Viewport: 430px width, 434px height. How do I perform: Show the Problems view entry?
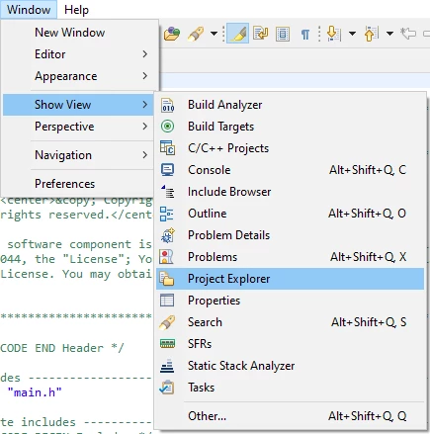tap(291, 257)
